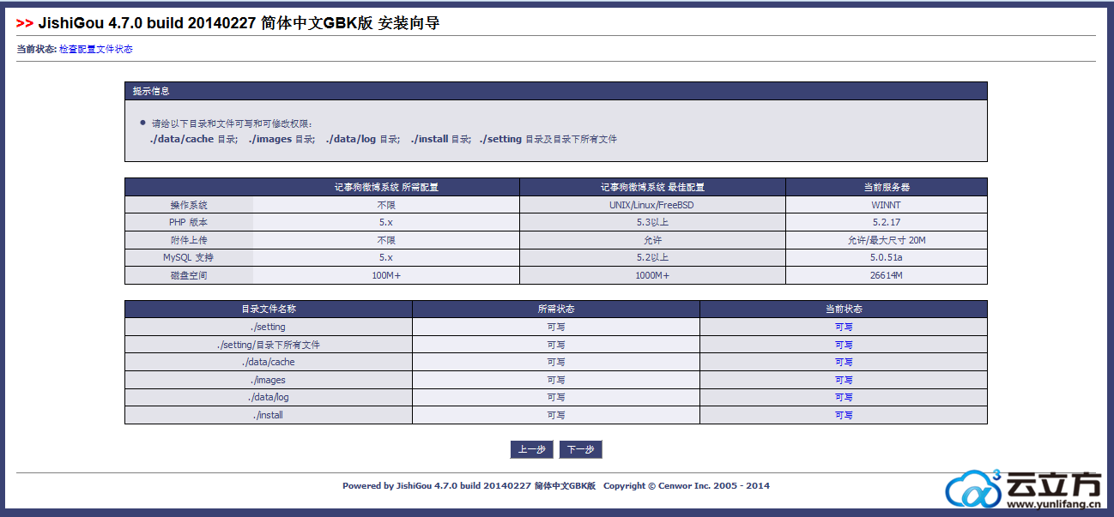Select the 附件上传 row label
Screen dimensions: 1114x517
(189, 240)
